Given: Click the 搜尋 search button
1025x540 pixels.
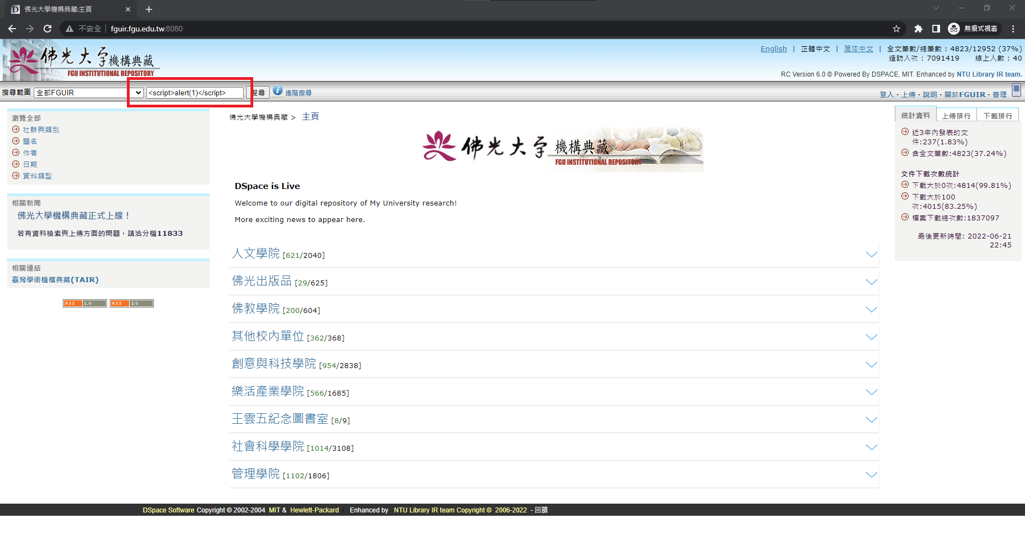Looking at the screenshot, I should [x=258, y=93].
